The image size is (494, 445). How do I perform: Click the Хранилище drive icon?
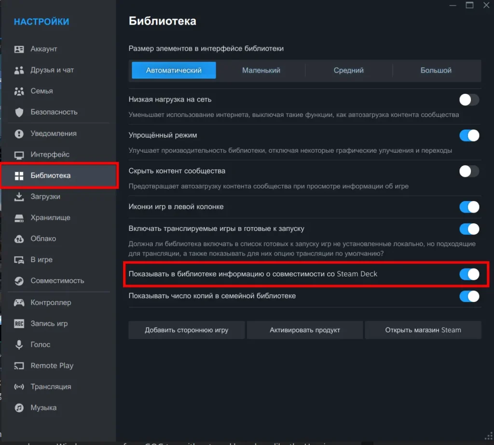click(x=19, y=218)
